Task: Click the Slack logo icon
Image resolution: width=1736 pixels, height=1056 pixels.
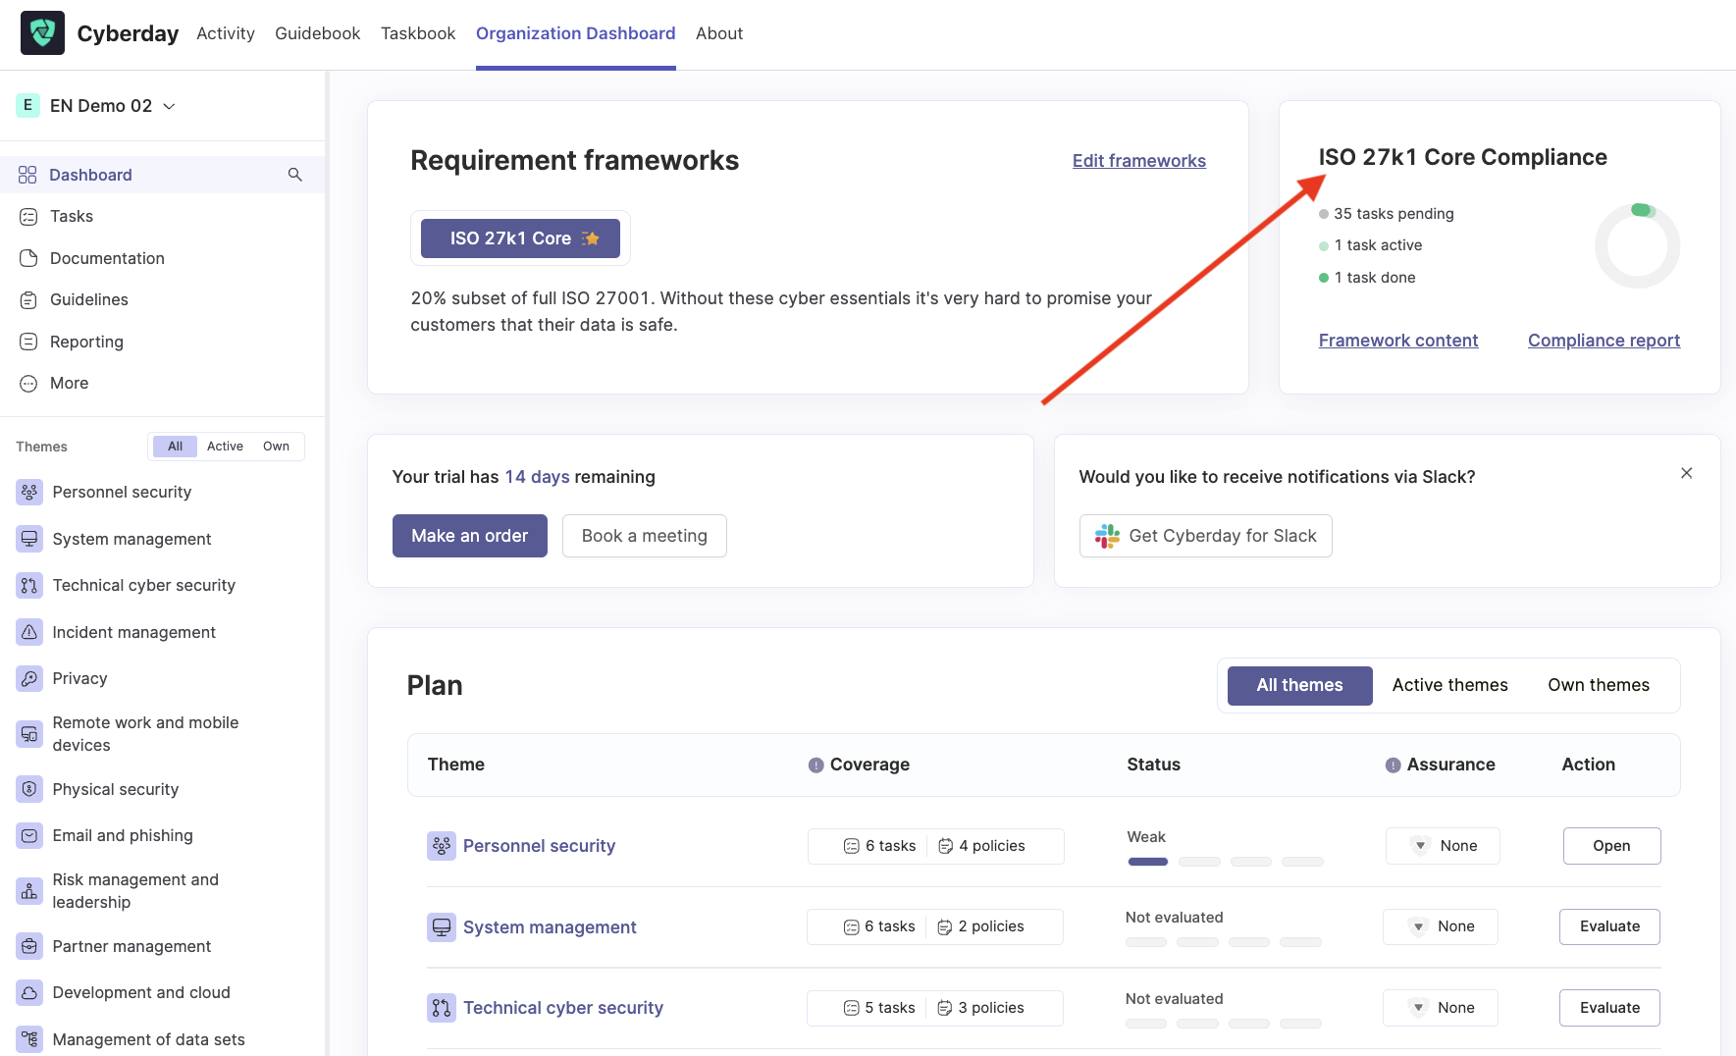Action: (x=1107, y=536)
